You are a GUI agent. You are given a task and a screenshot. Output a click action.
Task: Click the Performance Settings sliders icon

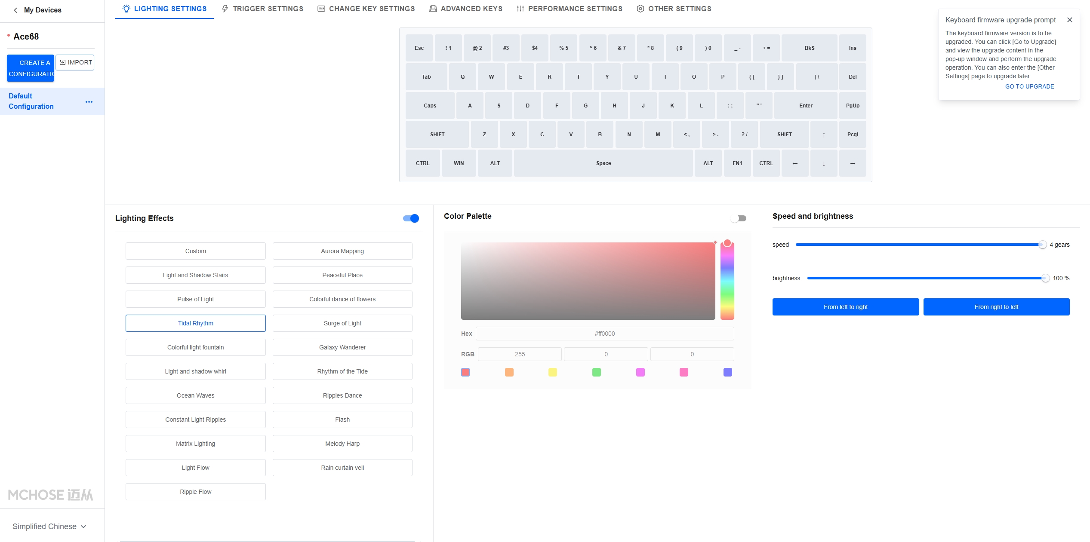520,9
